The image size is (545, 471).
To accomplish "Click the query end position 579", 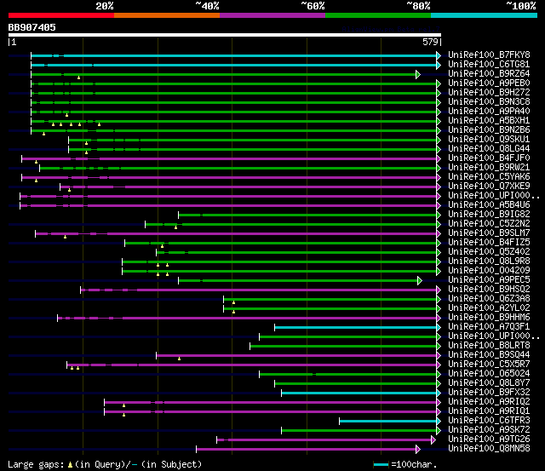I will click(430, 42).
